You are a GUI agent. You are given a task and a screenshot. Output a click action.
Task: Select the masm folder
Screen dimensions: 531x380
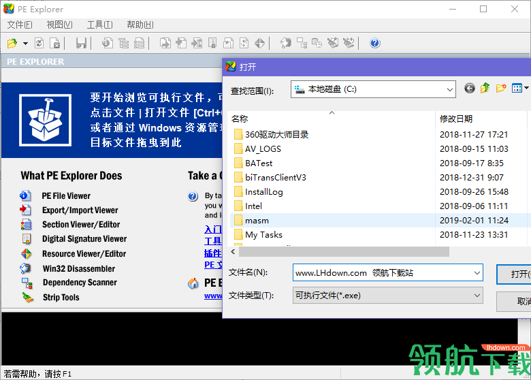click(x=251, y=220)
